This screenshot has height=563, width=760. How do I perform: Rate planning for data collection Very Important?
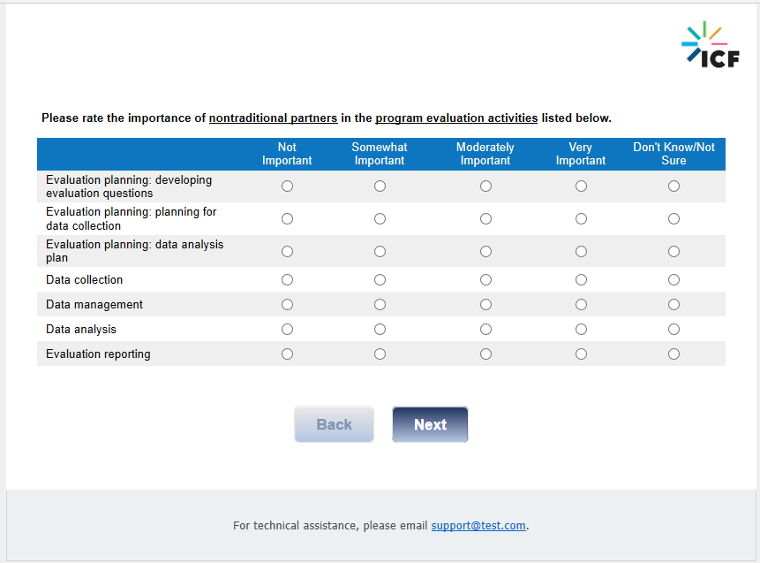[x=581, y=219]
